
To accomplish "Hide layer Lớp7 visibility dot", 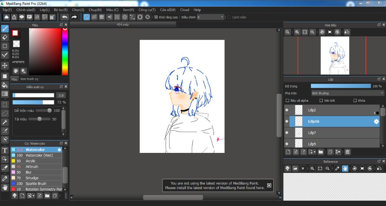I will [287, 133].
